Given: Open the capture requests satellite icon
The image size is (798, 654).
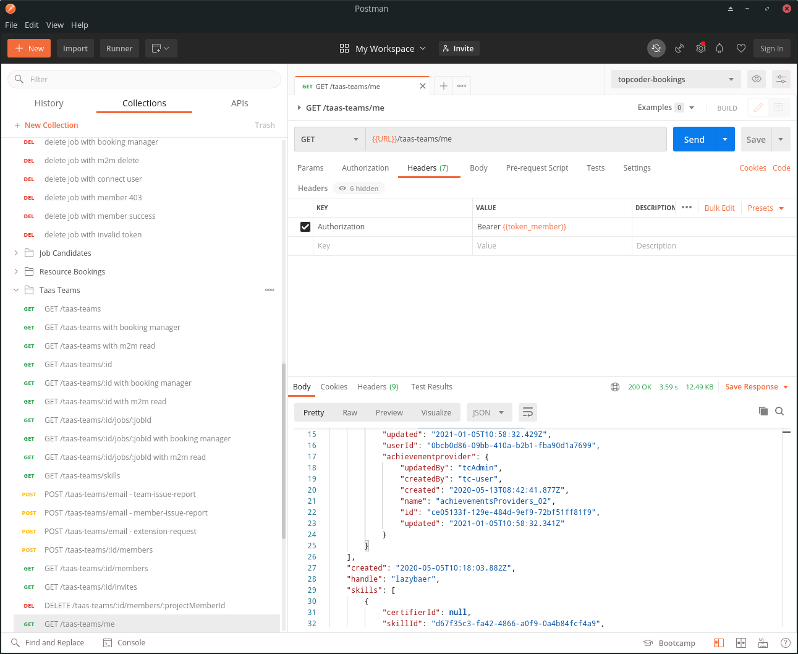Looking at the screenshot, I should click(x=679, y=48).
